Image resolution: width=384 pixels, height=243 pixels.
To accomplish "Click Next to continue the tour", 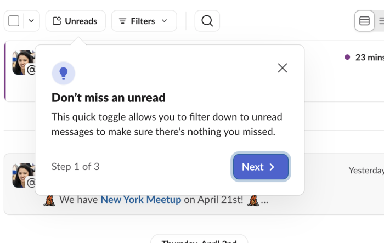I will coord(261,167).
